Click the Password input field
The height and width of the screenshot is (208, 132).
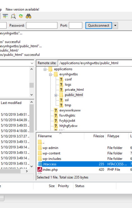[x=42, y=26]
